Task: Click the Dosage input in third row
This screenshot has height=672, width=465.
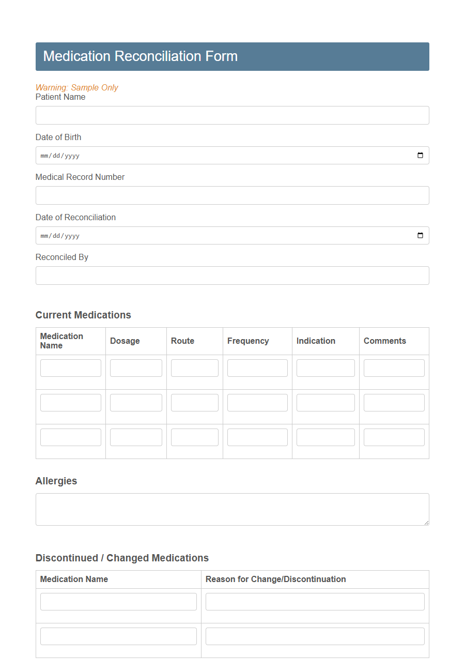Action: 136,437
